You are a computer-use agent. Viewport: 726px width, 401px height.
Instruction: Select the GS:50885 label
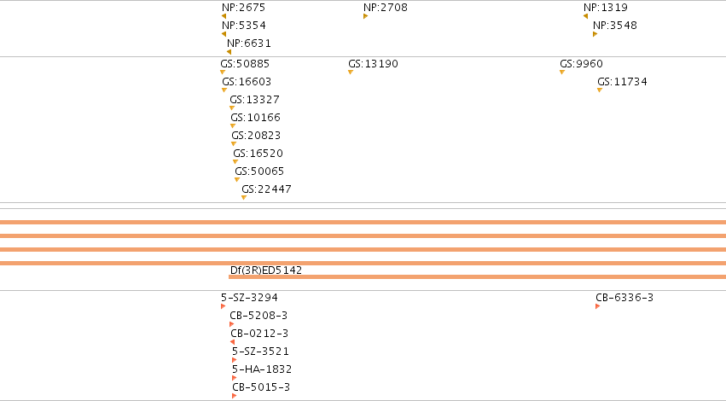coord(245,64)
